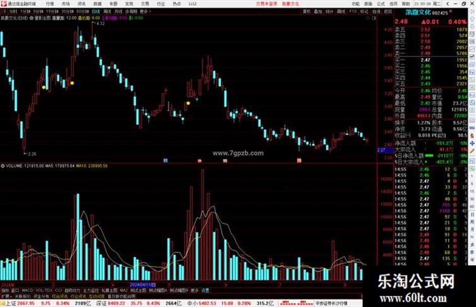Toggle the main chart indicator circle icon

point(32,18)
